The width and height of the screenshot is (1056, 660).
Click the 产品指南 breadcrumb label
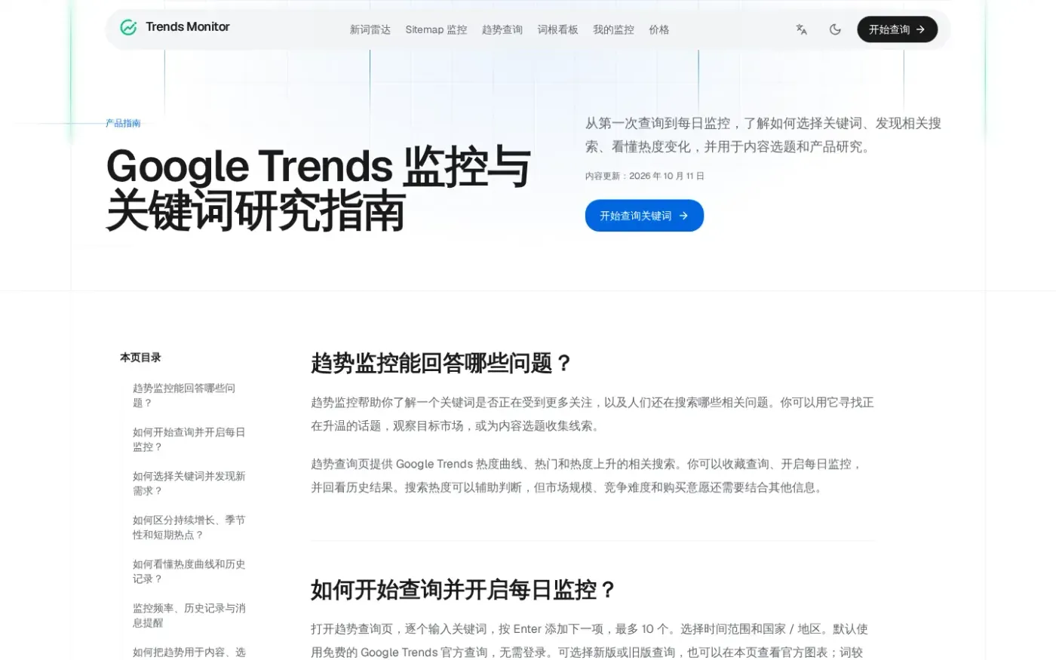(x=123, y=123)
